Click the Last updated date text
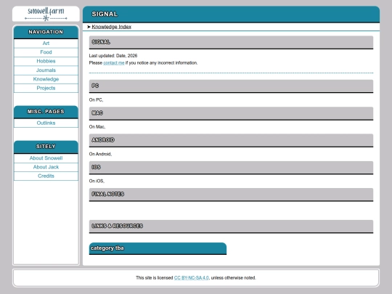The width and height of the screenshot is (392, 294). 113,56
